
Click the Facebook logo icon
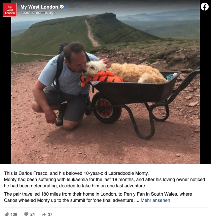[205, 7]
